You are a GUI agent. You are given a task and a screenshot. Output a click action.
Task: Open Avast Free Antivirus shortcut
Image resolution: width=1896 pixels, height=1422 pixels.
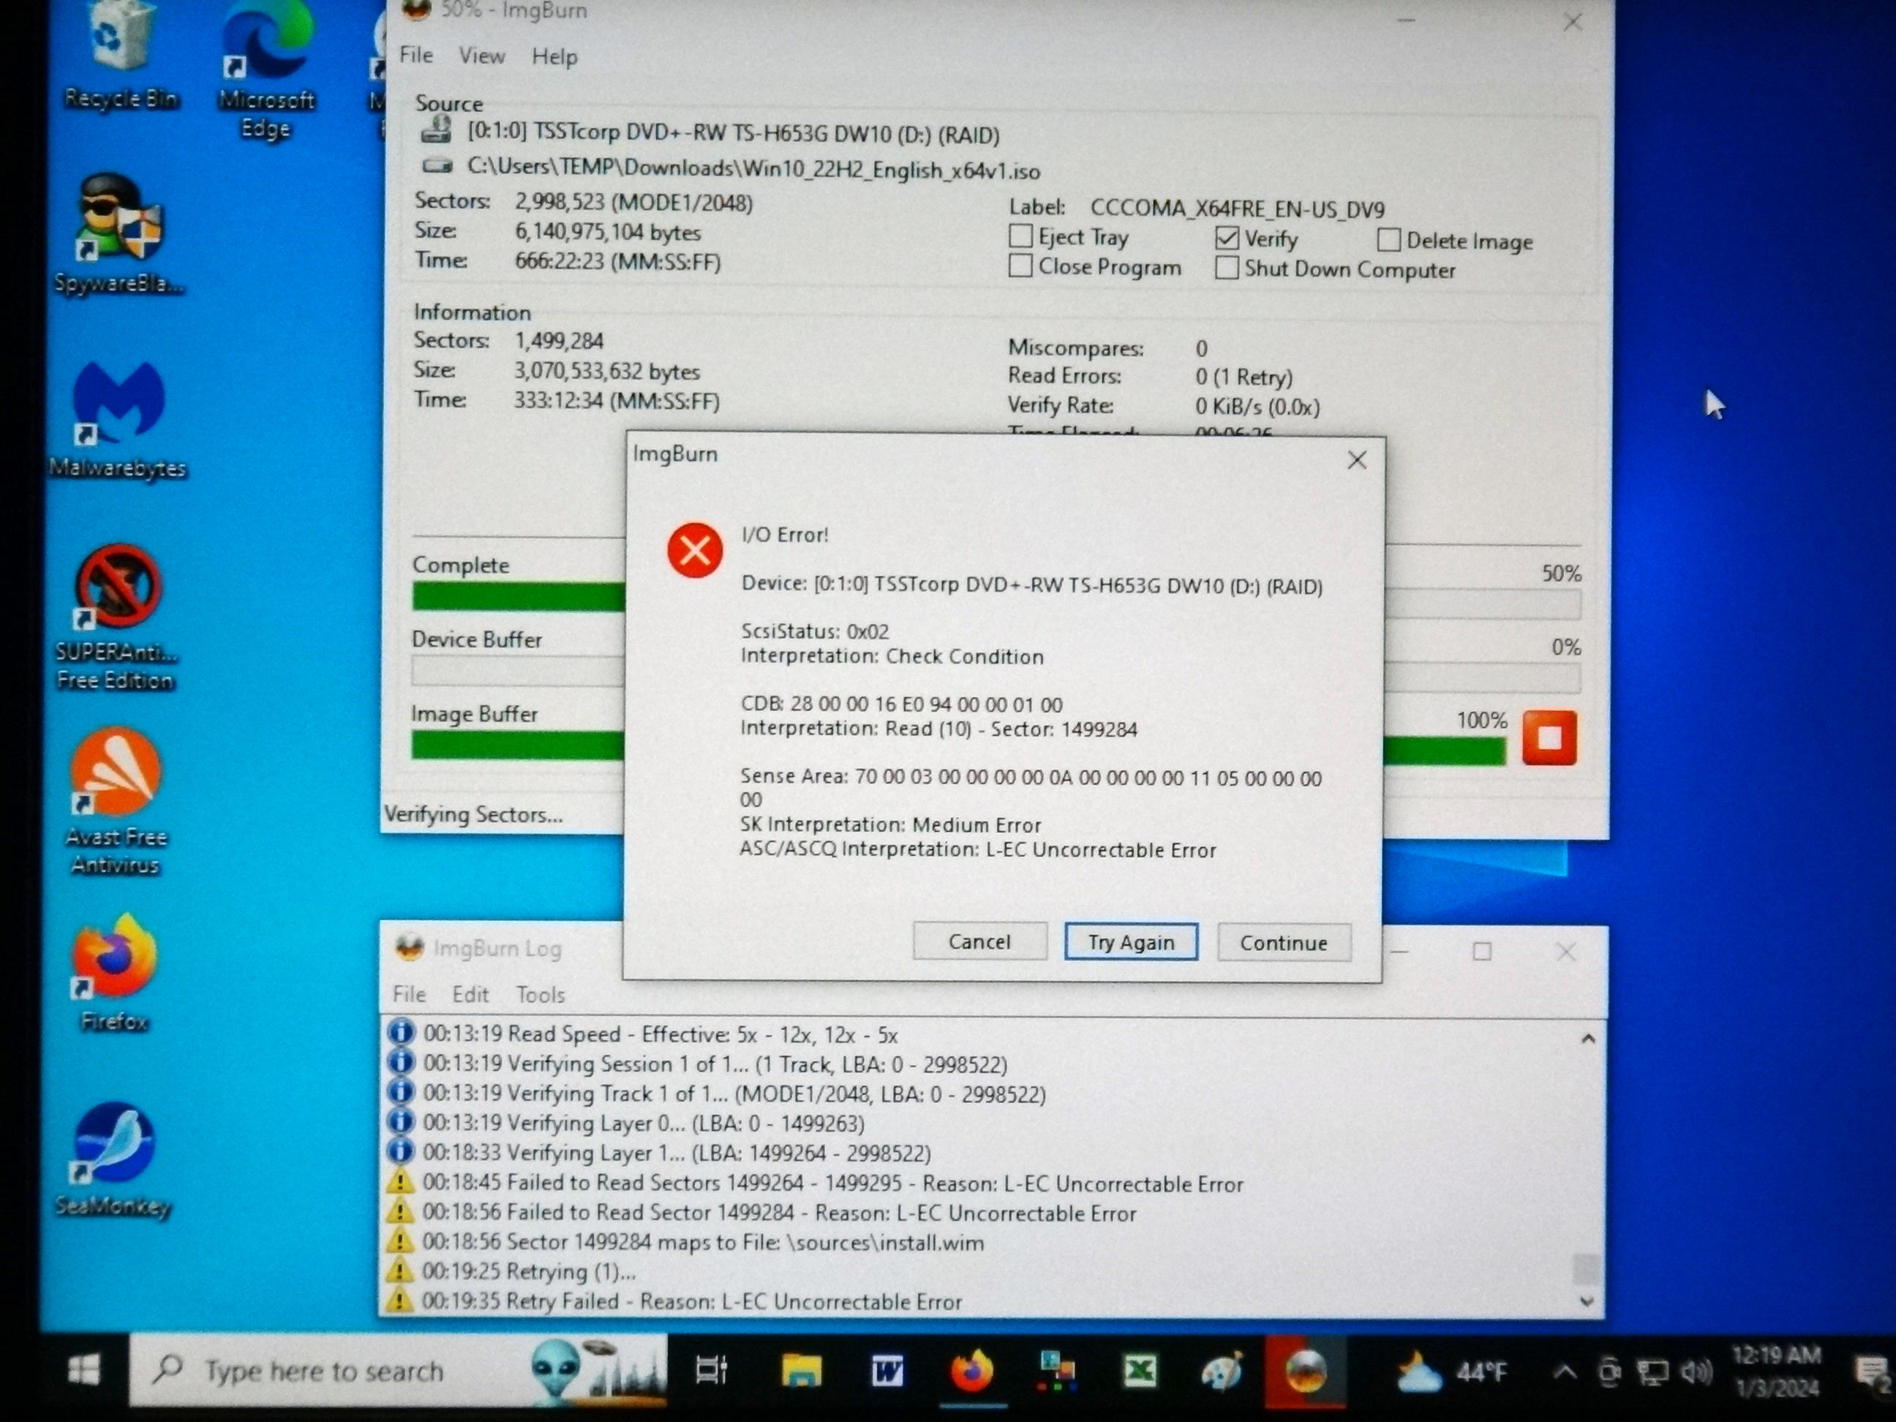tap(116, 802)
